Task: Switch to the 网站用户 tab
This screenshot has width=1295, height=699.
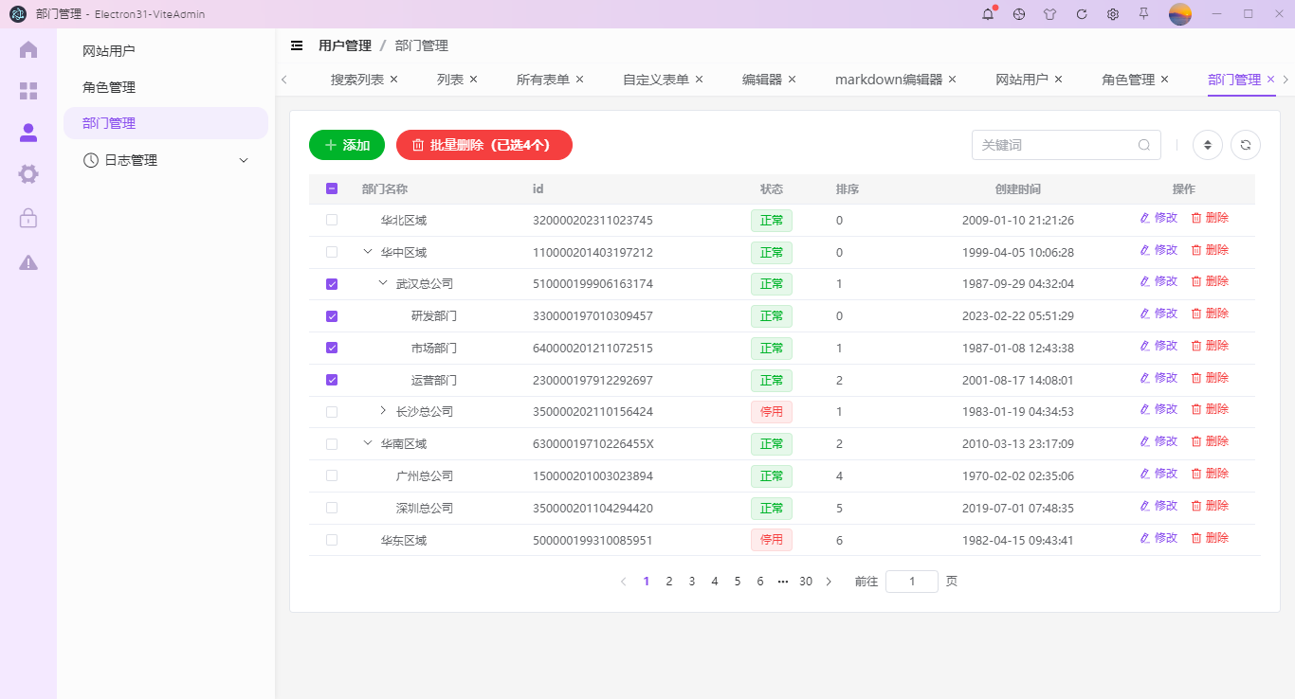Action: 1024,79
